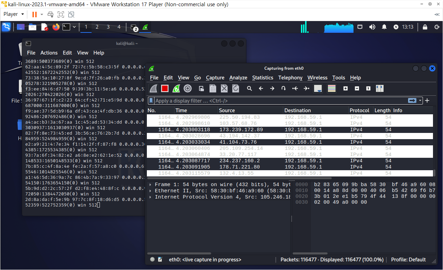Zoom in packet list text
The height and width of the screenshot is (270, 443).
346,88
